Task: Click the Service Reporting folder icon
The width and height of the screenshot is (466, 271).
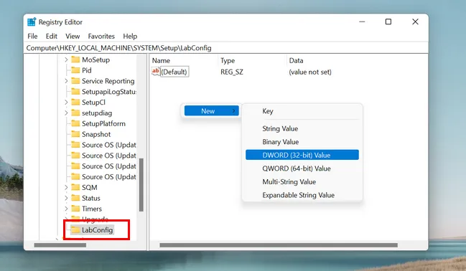Action: click(75, 81)
